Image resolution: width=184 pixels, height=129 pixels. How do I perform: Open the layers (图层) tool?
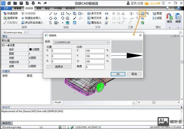point(157,13)
